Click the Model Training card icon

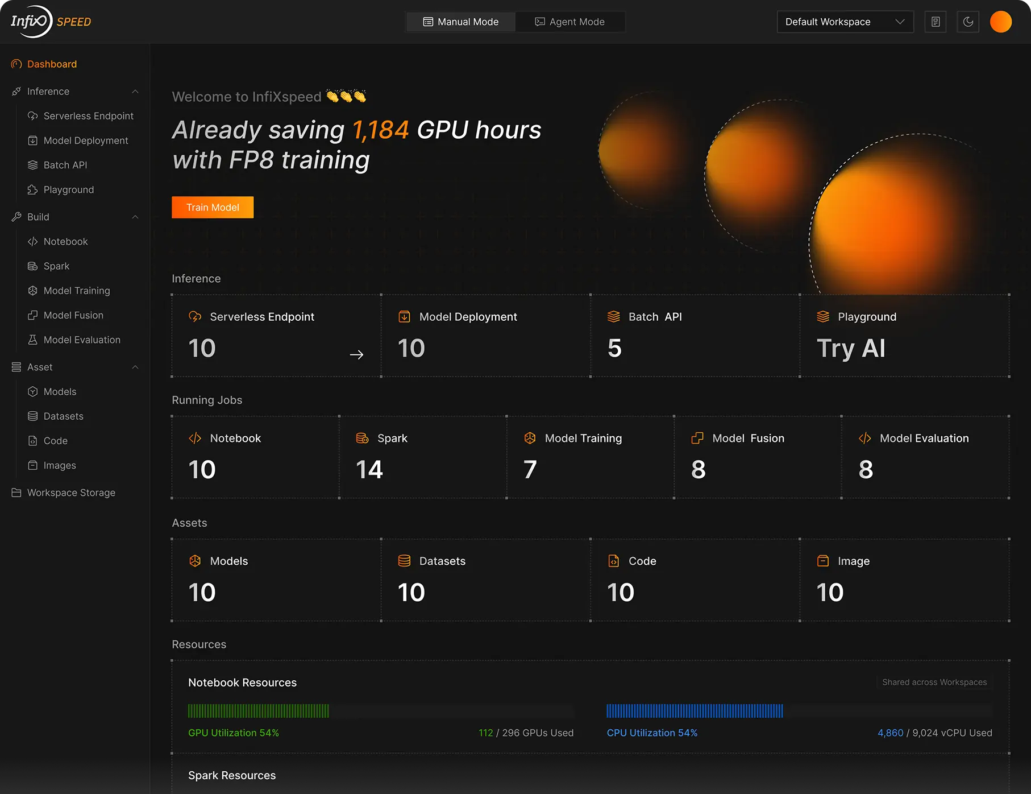(x=530, y=439)
